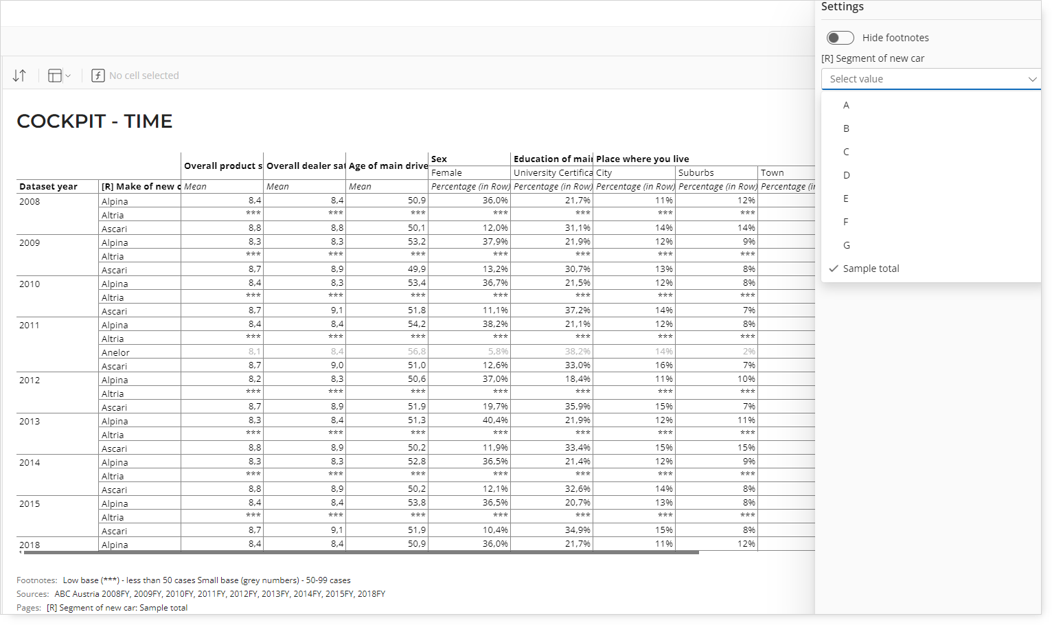The height and width of the screenshot is (625, 1052).
Task: Click the Overall product satisfaction column header
Action: [x=222, y=166]
